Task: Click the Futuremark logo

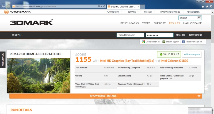Action: coord(17,12)
